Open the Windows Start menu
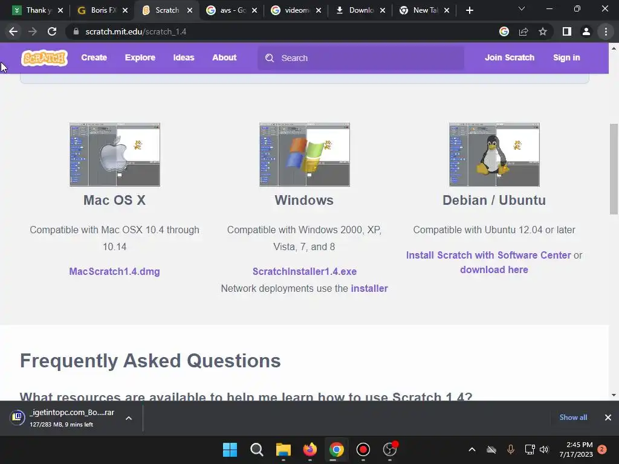The height and width of the screenshot is (464, 619). [x=230, y=449]
